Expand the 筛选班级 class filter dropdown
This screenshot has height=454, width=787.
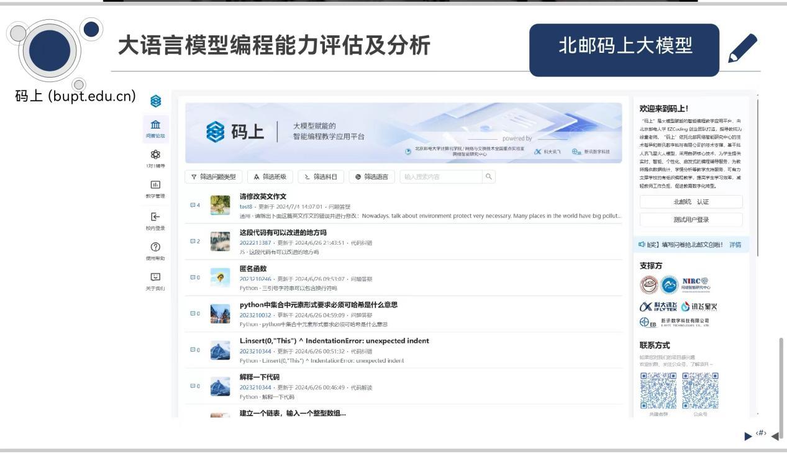270,177
